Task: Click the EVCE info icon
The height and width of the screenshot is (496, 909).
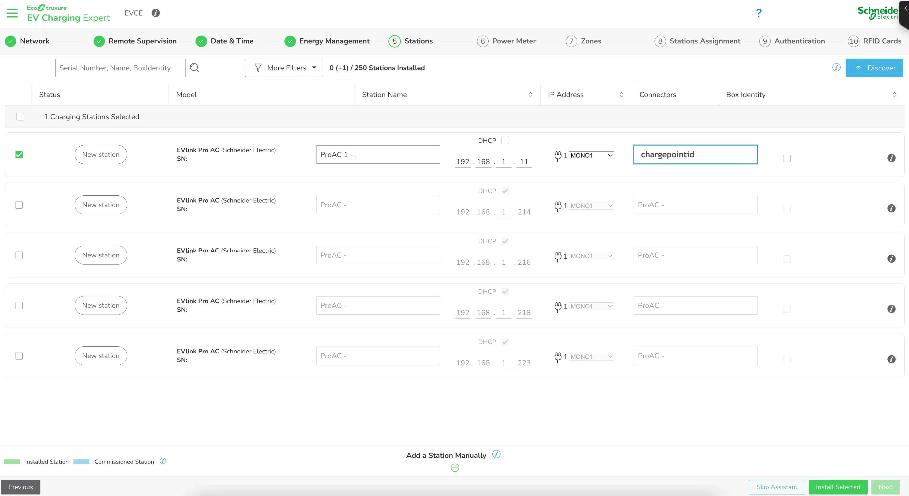Action: point(156,13)
